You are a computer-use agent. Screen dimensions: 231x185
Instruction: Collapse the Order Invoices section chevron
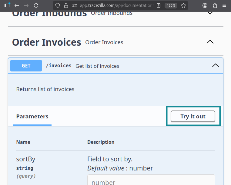pyautogui.click(x=210, y=42)
